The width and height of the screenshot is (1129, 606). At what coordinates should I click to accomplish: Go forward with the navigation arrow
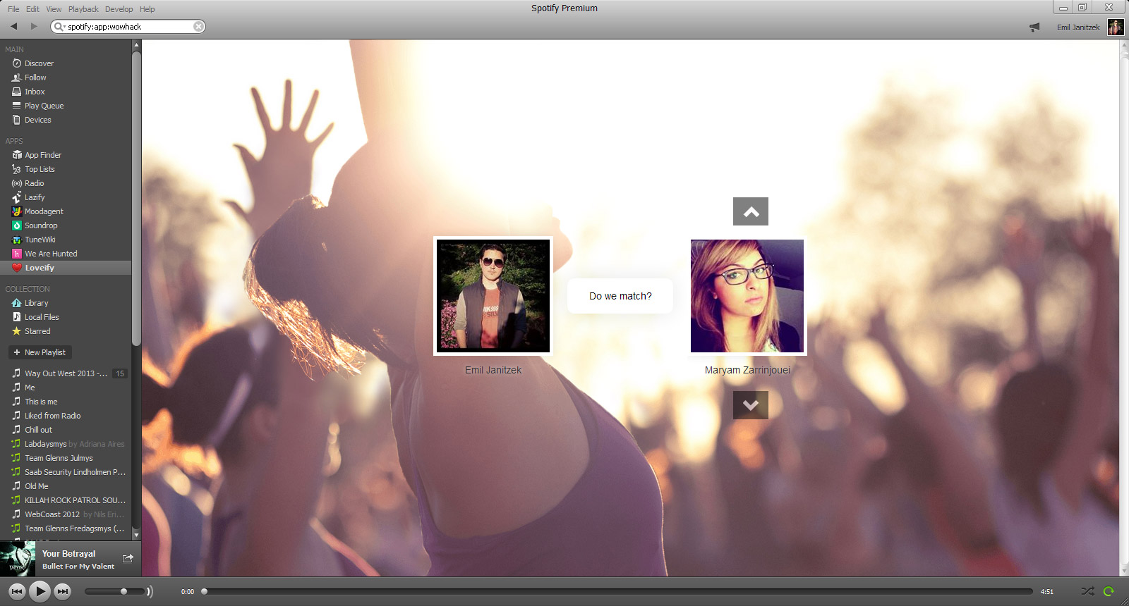click(x=33, y=26)
